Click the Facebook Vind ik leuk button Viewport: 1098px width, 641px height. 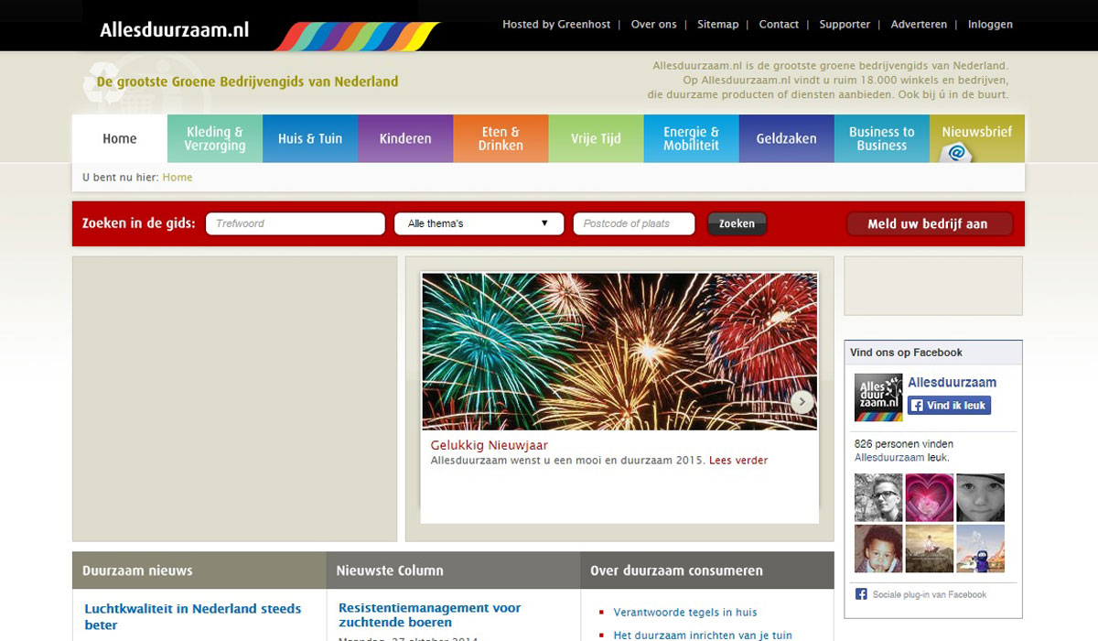949,405
